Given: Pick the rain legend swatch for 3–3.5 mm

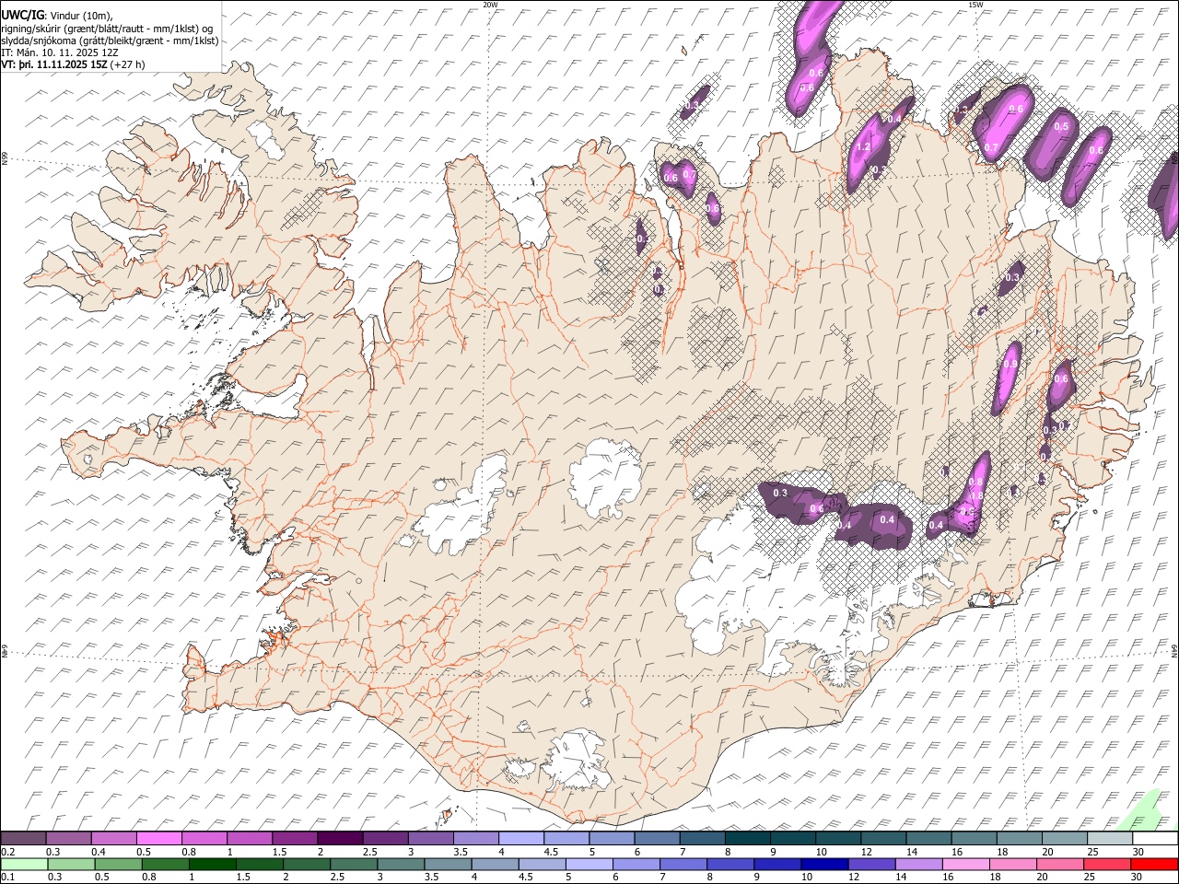Looking at the screenshot, I should [401, 864].
